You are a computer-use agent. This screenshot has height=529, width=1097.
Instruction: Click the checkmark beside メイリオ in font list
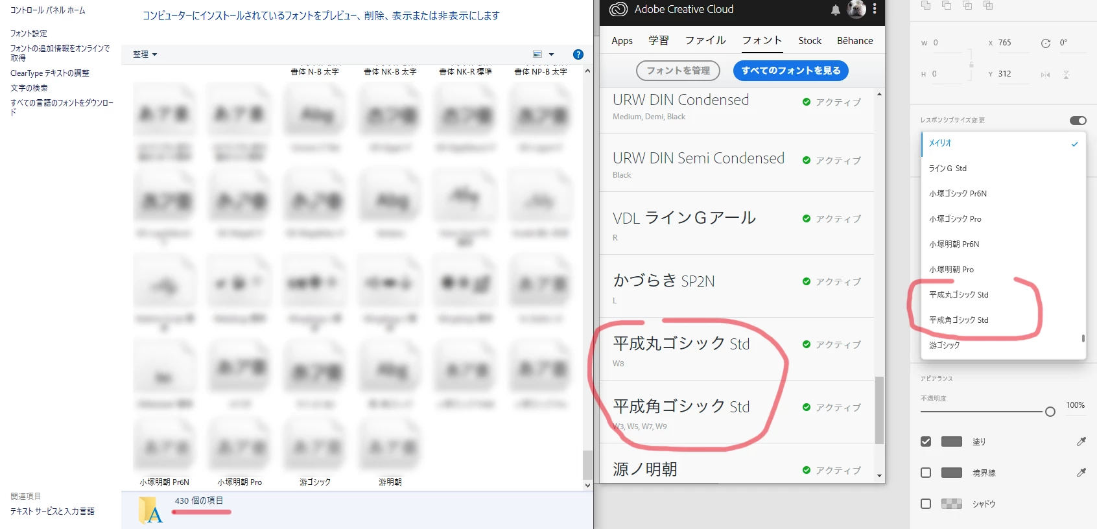click(1074, 144)
